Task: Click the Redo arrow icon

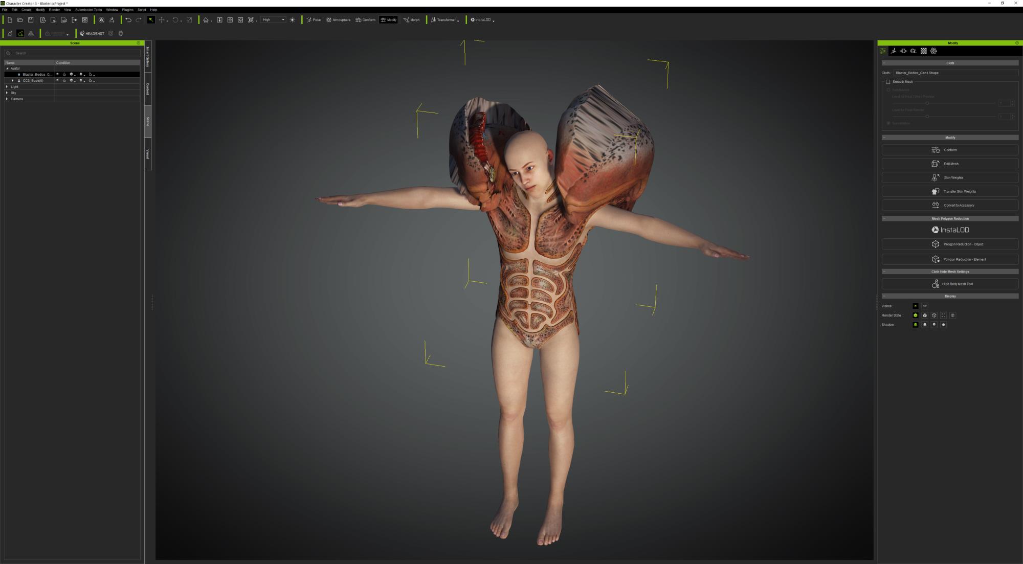Action: [x=139, y=20]
